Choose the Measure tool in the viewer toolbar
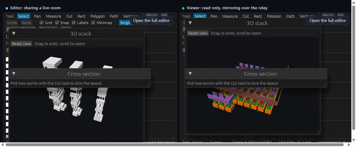356x147 pixels. pyautogui.click(x=230, y=16)
